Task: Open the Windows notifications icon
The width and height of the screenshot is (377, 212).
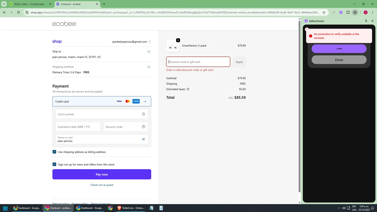Action: 372,208
